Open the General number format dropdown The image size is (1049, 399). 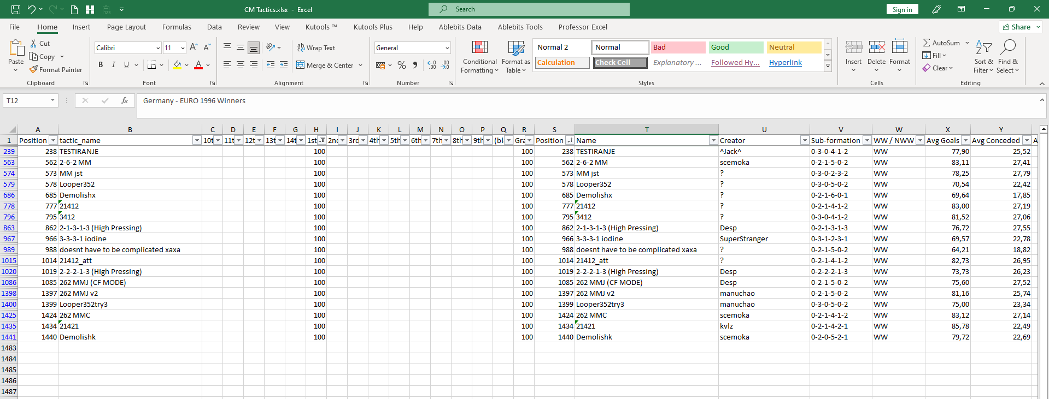(447, 48)
